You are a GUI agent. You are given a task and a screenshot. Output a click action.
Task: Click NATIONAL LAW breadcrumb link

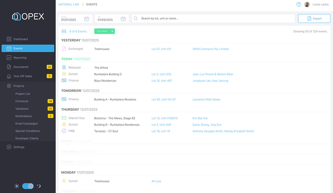click(69, 4)
